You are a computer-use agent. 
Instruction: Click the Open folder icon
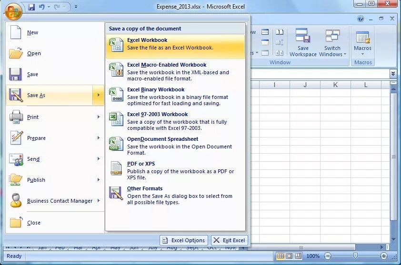(x=16, y=53)
